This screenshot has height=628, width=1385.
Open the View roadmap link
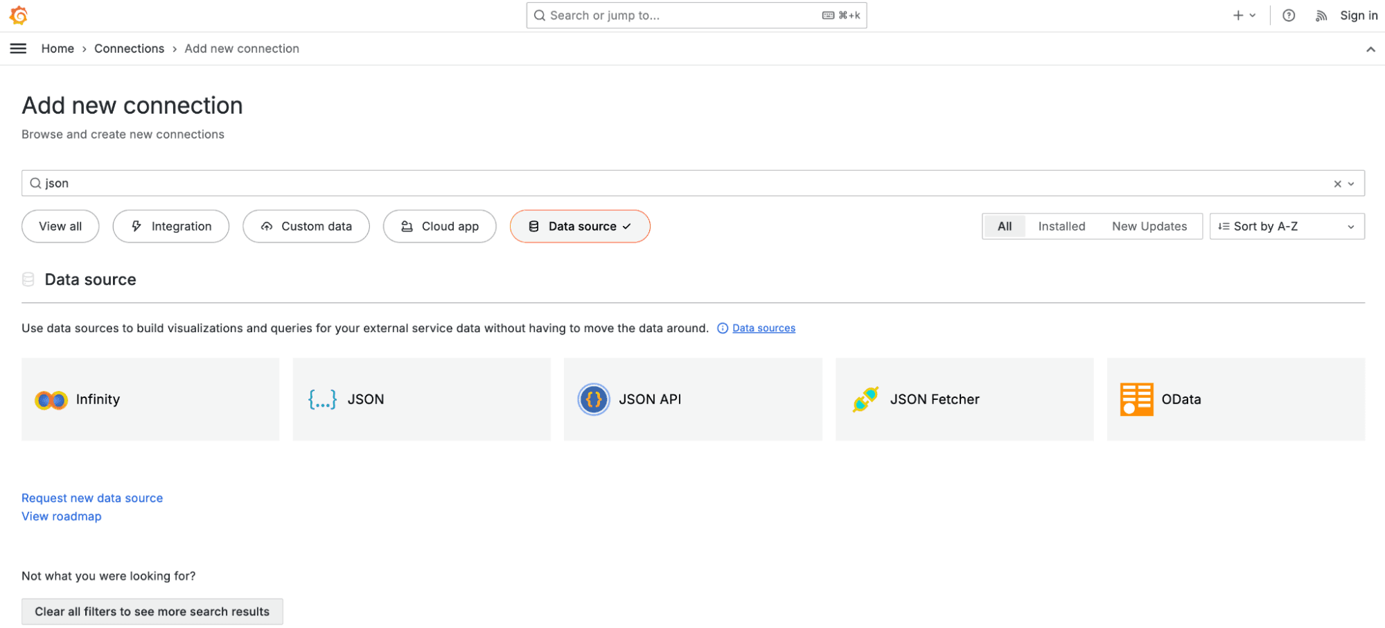(62, 516)
